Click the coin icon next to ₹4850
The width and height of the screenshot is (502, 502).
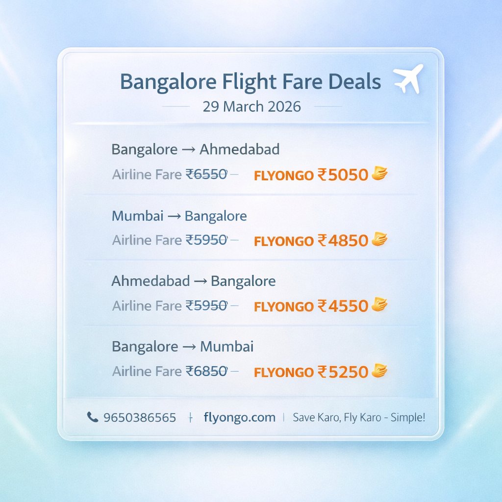[380, 240]
